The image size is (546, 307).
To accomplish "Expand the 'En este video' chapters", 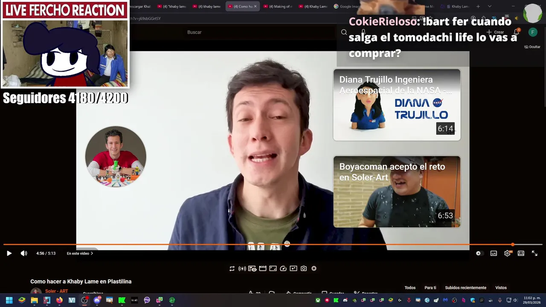I will (80, 253).
